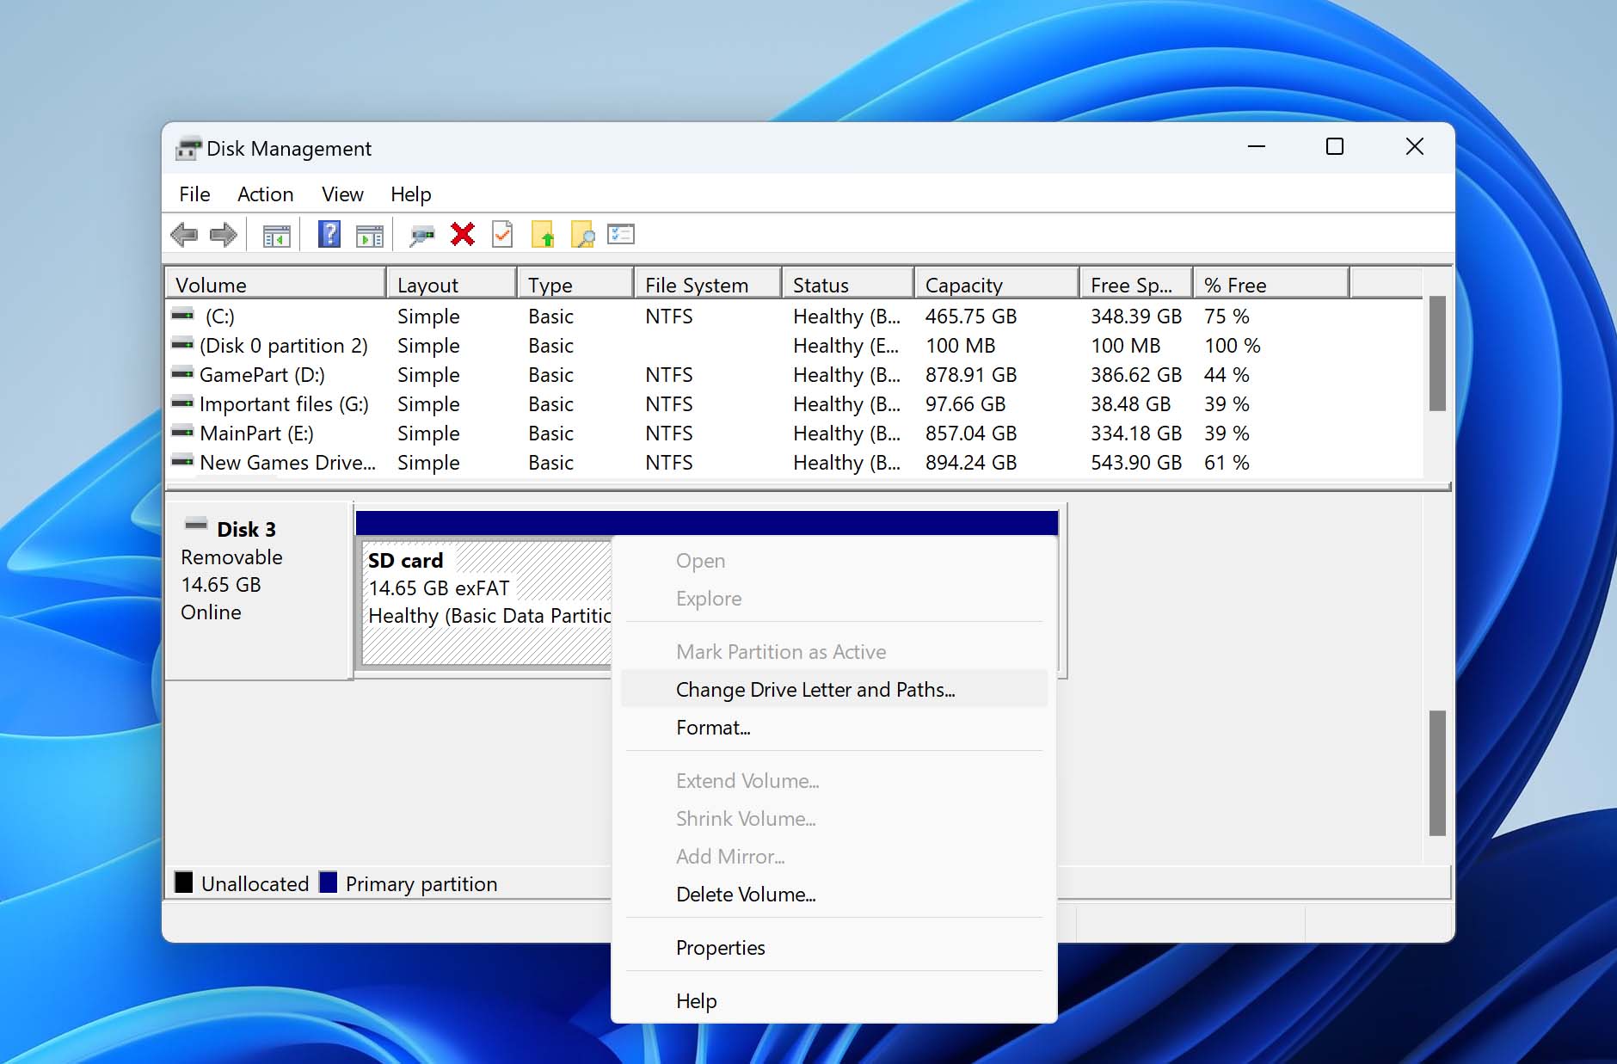Screen dimensions: 1617x1064
Task: Open Properties from the context menu
Action: pyautogui.click(x=720, y=948)
